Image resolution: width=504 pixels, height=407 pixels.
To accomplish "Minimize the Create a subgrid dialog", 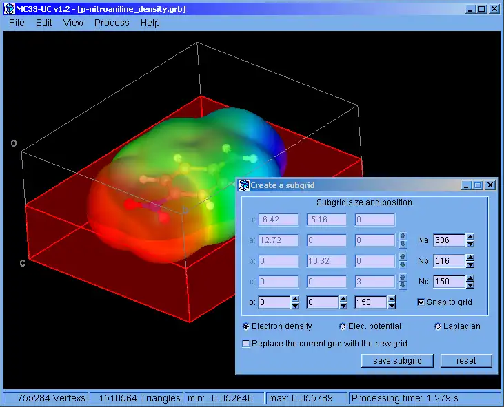I will coord(467,185).
